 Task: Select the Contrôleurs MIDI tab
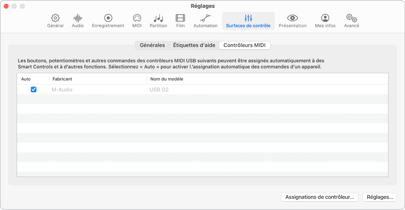[244, 45]
